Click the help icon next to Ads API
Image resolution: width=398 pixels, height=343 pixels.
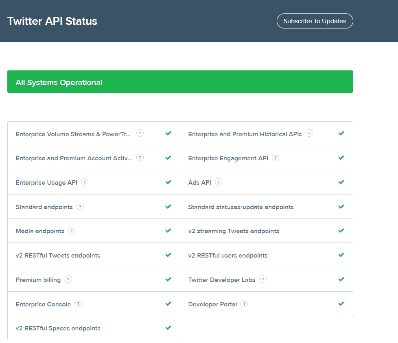pyautogui.click(x=219, y=182)
